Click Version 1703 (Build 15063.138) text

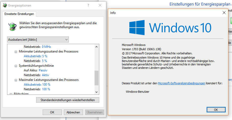click(x=141, y=49)
